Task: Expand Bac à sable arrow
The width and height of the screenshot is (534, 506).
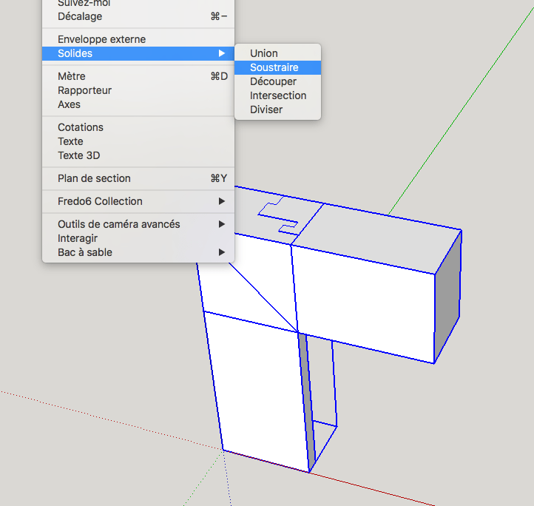Action: [x=222, y=252]
